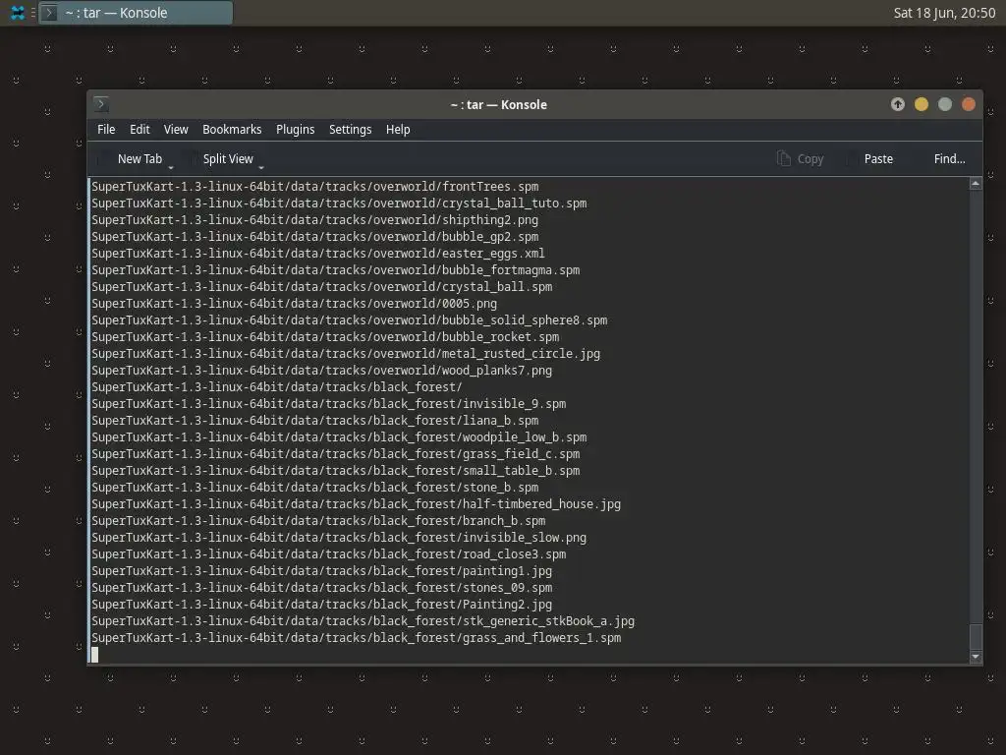Viewport: 1006px width, 755px height.
Task: Open the Help menu
Action: [398, 130]
